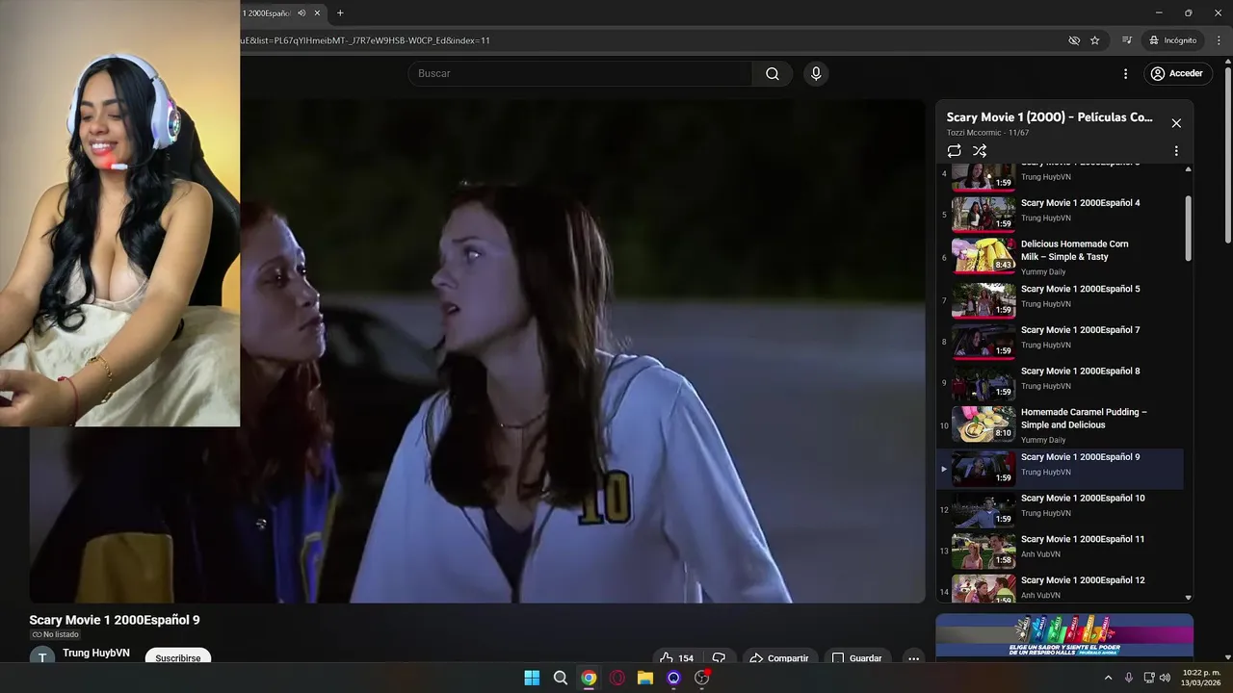Click the Guardar save button
Image resolution: width=1233 pixels, height=693 pixels.
pyautogui.click(x=856, y=658)
